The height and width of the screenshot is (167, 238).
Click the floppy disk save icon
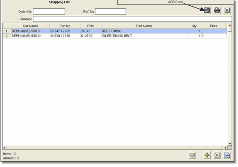point(207,10)
